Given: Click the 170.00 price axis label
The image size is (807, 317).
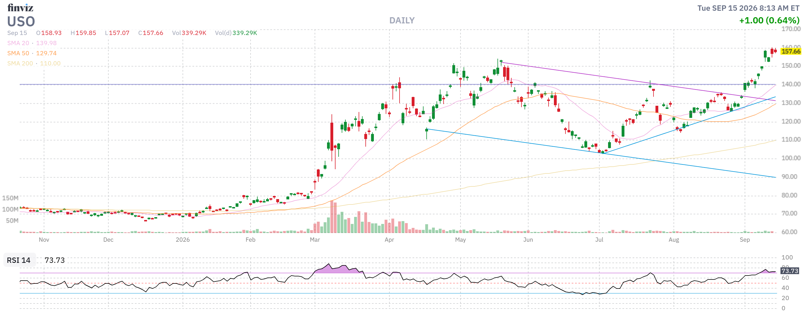Looking at the screenshot, I should tap(791, 29).
